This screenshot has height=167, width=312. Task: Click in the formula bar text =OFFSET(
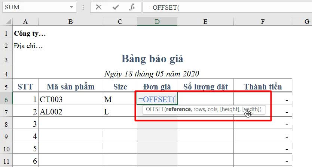(164, 7)
